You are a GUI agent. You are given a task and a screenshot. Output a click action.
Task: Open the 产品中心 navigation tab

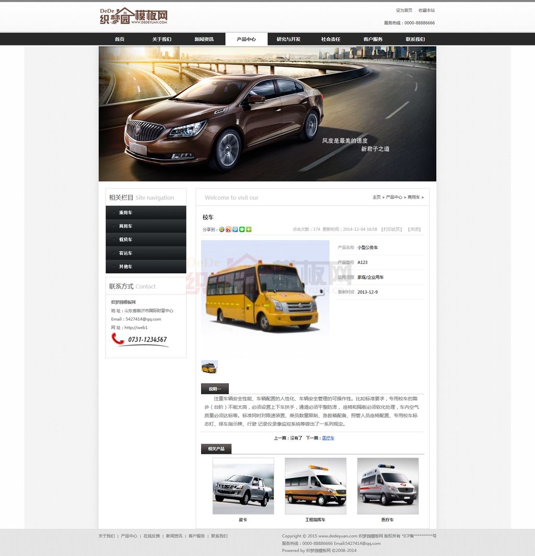click(x=246, y=39)
